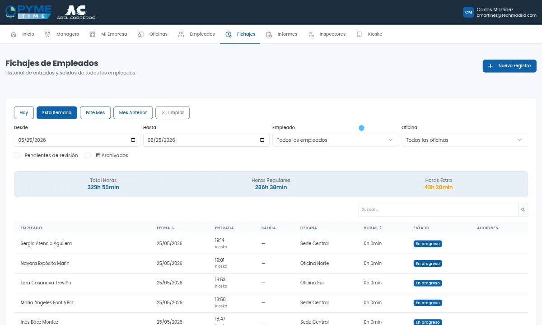Viewport: 542px width, 325px height.
Task: Click the magnifier search button
Action: pyautogui.click(x=523, y=209)
